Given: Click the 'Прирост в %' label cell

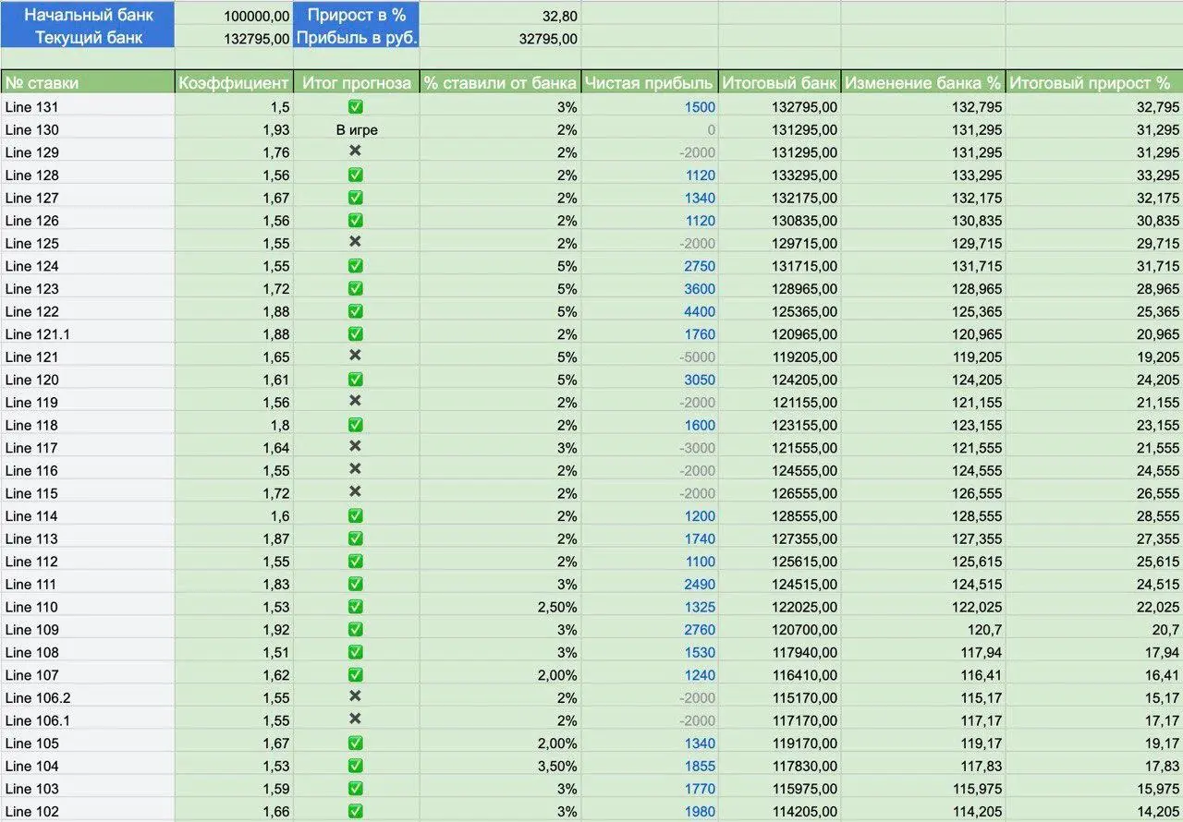Looking at the screenshot, I should tap(357, 15).
